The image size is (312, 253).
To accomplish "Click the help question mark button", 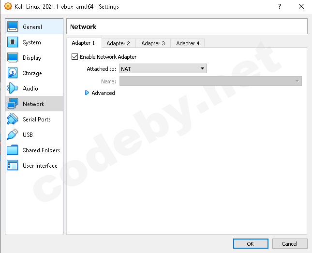I will pyautogui.click(x=280, y=6).
